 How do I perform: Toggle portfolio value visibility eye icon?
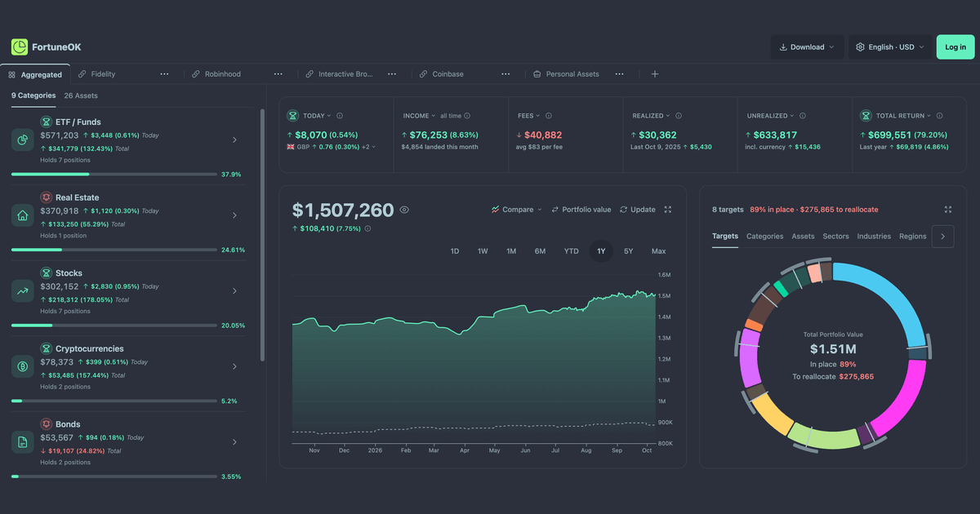pyautogui.click(x=404, y=210)
